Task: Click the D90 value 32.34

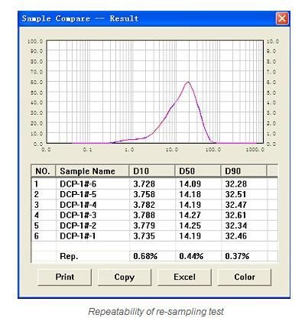Action: pos(235,225)
